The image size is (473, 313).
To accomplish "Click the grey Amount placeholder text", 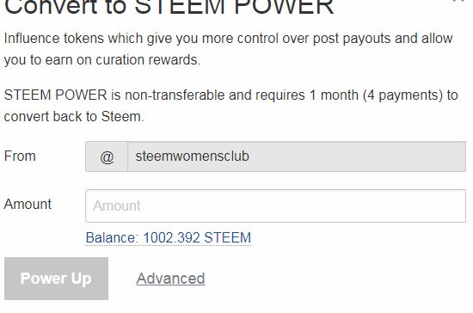I will (117, 206).
